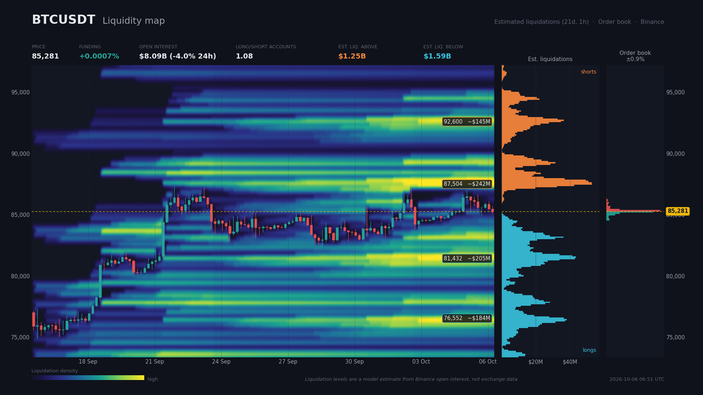Click the high label beside gradient bar
The height and width of the screenshot is (395, 703).
[x=152, y=379]
